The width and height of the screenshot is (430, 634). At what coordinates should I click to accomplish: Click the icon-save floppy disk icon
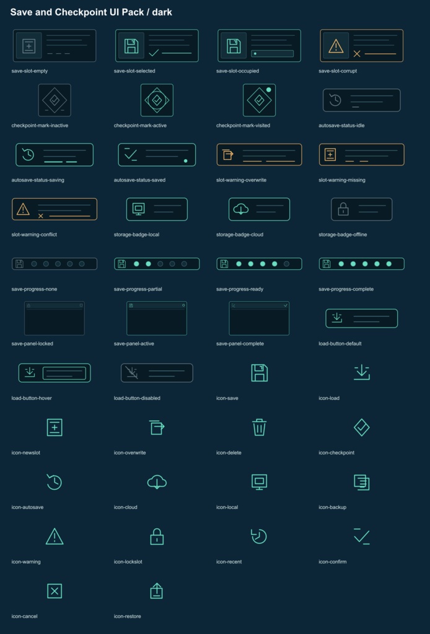coord(259,373)
